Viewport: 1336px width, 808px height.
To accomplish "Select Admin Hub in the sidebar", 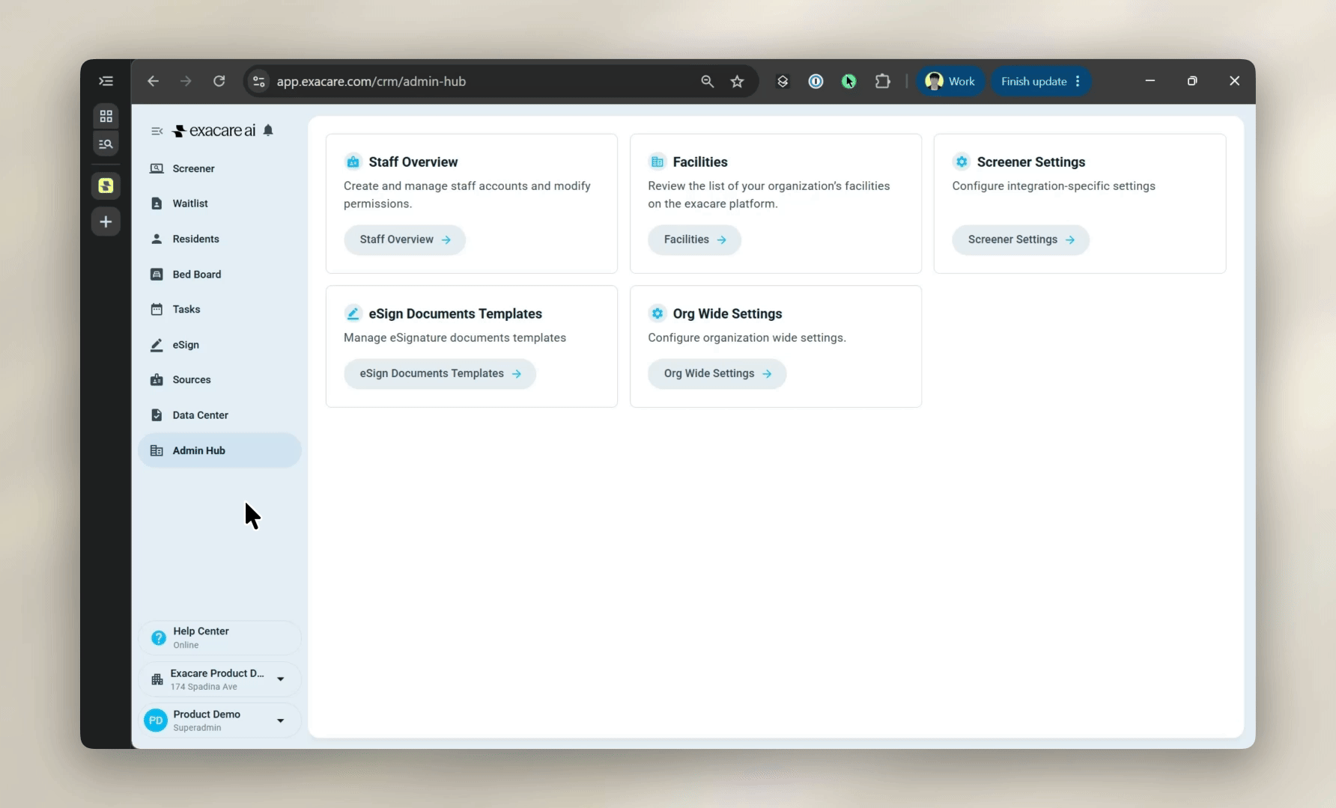I will [x=219, y=450].
